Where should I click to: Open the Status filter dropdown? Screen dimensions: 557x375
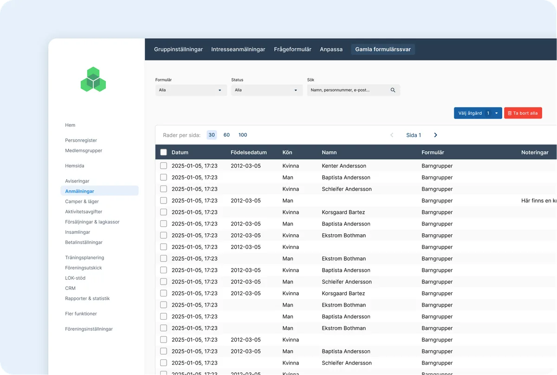pyautogui.click(x=267, y=90)
